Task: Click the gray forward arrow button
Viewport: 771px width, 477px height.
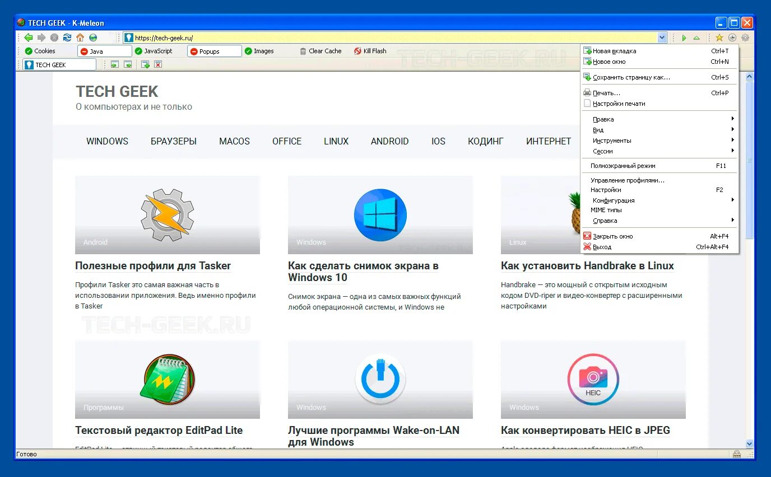Action: pyautogui.click(x=41, y=38)
